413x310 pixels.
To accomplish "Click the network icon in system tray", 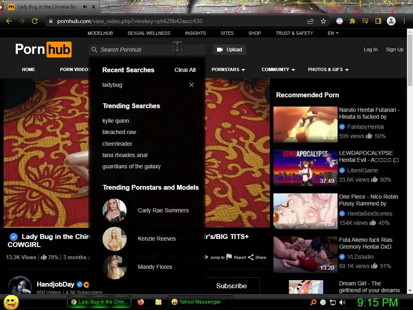I will [333, 302].
